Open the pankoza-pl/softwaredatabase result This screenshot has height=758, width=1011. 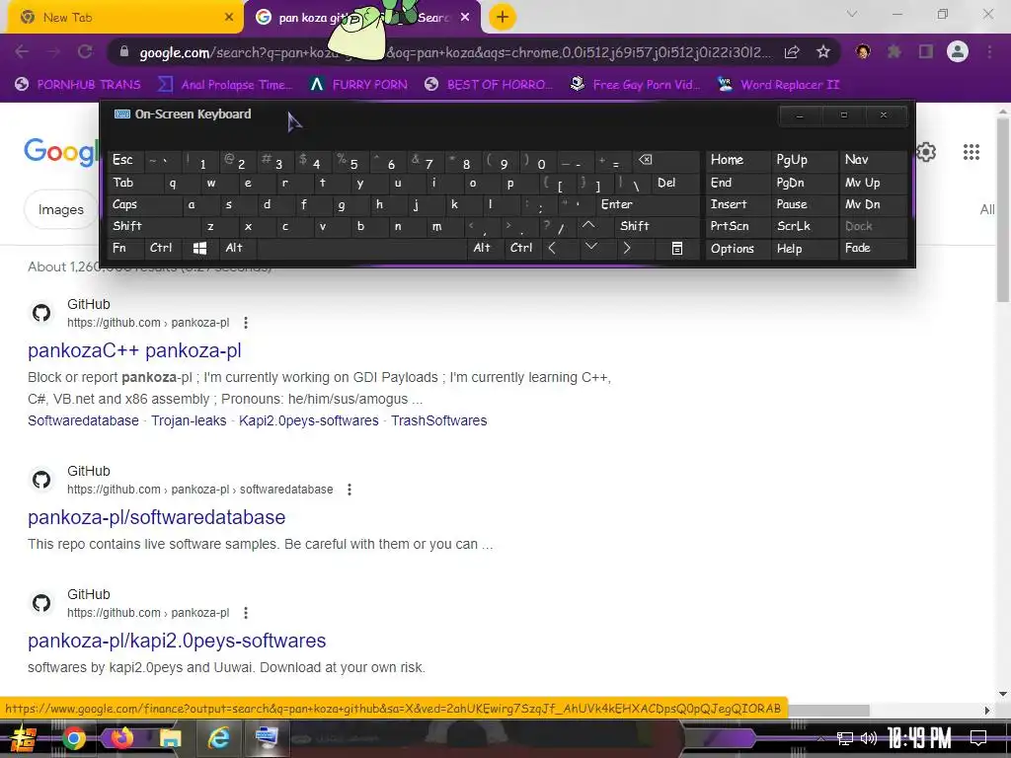(157, 517)
